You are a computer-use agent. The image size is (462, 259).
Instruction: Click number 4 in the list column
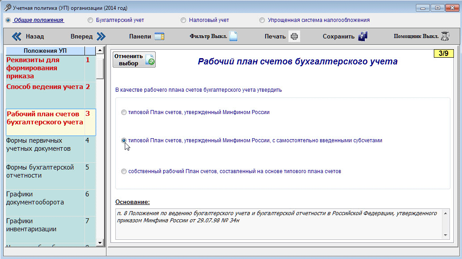click(x=87, y=140)
